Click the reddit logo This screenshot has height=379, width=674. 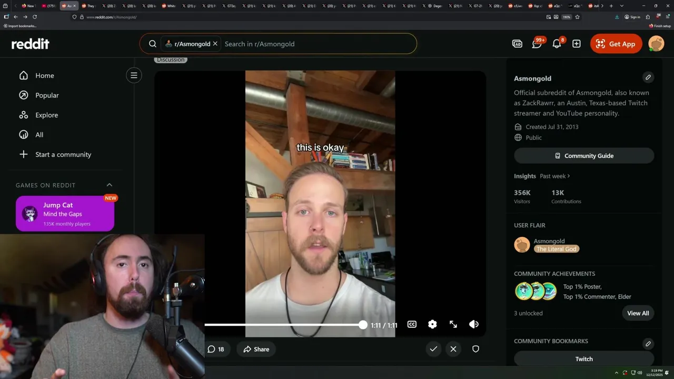pos(31,44)
